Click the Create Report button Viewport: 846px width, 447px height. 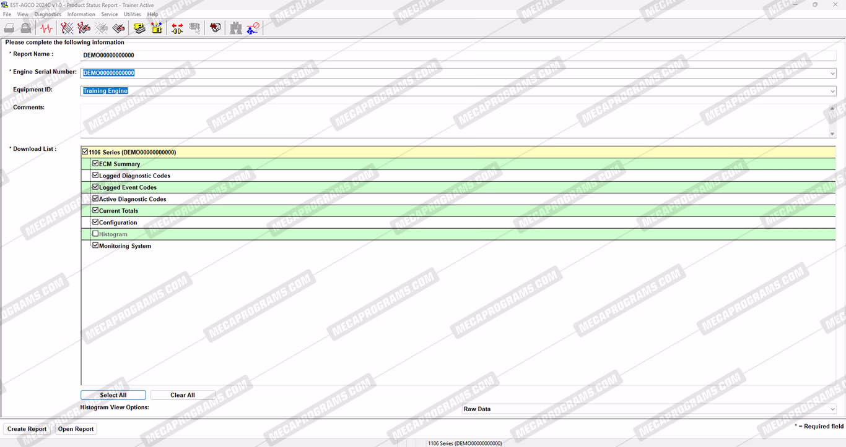[27, 429]
